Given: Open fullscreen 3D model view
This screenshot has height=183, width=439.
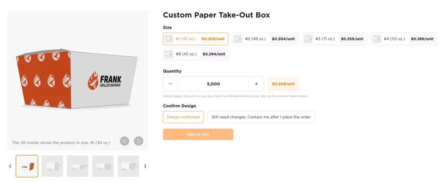Looking at the screenshot, I should point(138,141).
